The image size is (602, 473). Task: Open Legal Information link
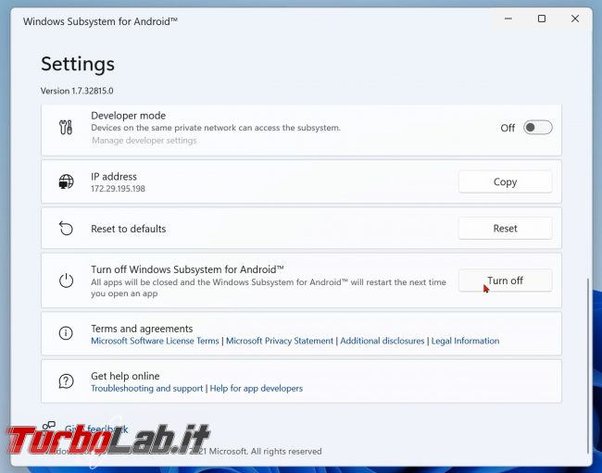point(465,341)
